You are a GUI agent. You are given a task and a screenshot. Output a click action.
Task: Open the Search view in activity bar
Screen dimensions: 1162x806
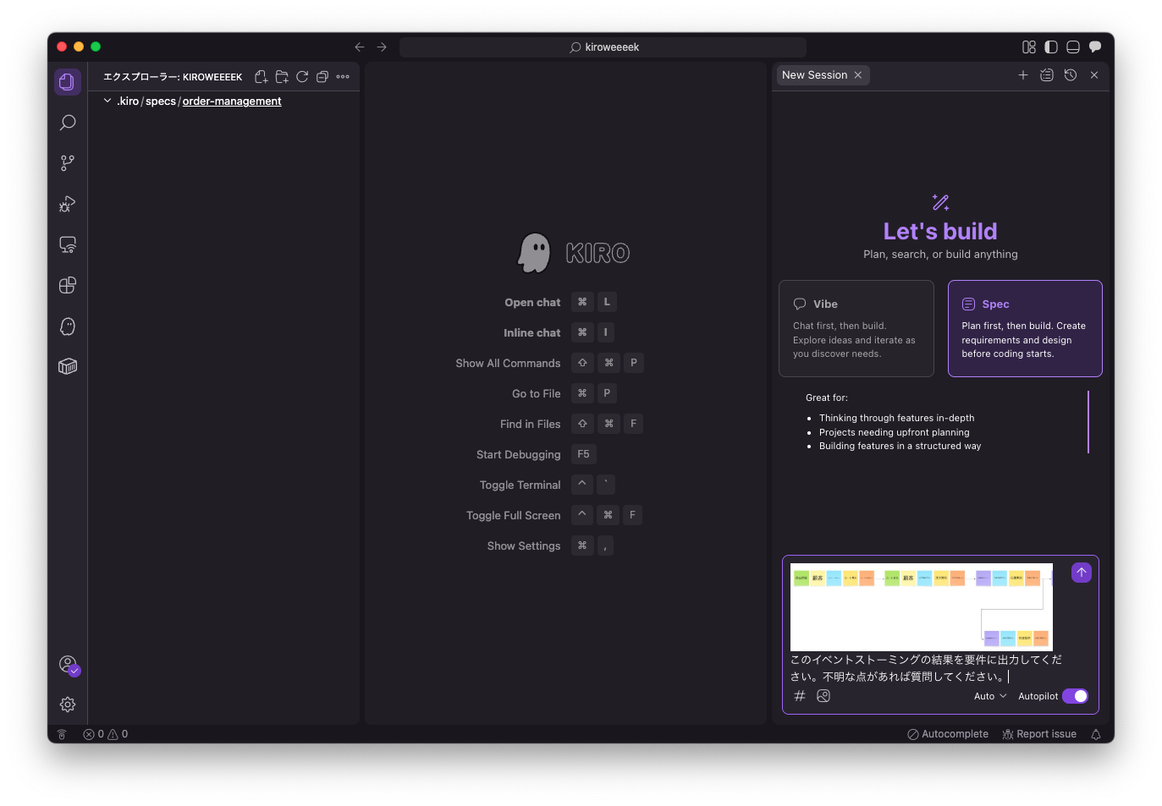point(68,123)
